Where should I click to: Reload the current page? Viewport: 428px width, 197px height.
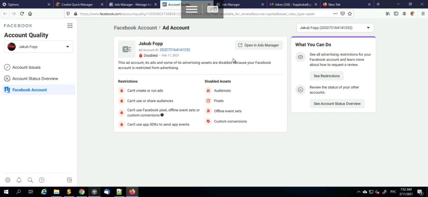coord(22,14)
